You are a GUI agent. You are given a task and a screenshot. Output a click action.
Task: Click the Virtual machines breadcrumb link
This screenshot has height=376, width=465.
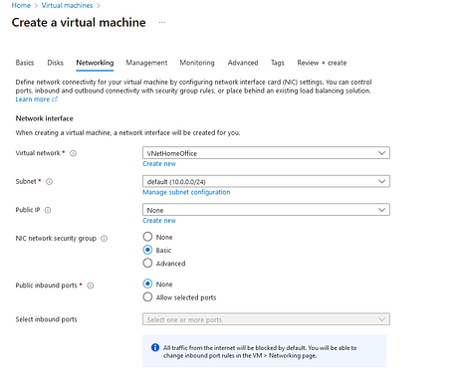[x=67, y=5]
